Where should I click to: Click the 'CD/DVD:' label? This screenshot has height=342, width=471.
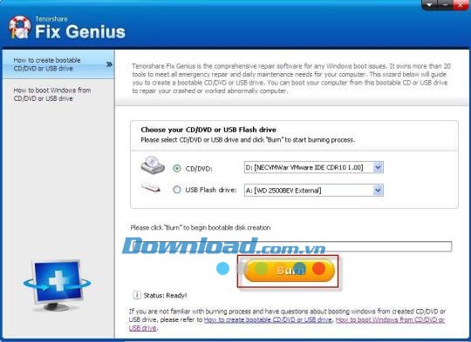click(199, 169)
